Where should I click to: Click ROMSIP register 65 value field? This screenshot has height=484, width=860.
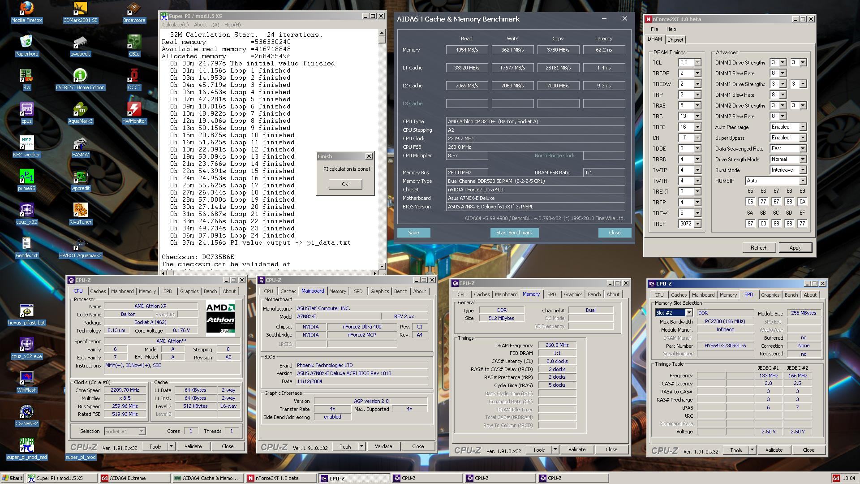pyautogui.click(x=750, y=202)
